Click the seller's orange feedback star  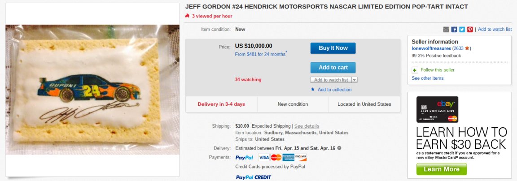(x=467, y=48)
